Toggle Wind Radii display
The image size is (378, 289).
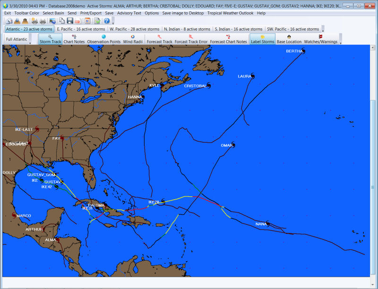tap(133, 39)
